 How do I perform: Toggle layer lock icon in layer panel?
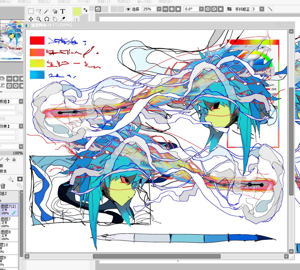[14, 159]
